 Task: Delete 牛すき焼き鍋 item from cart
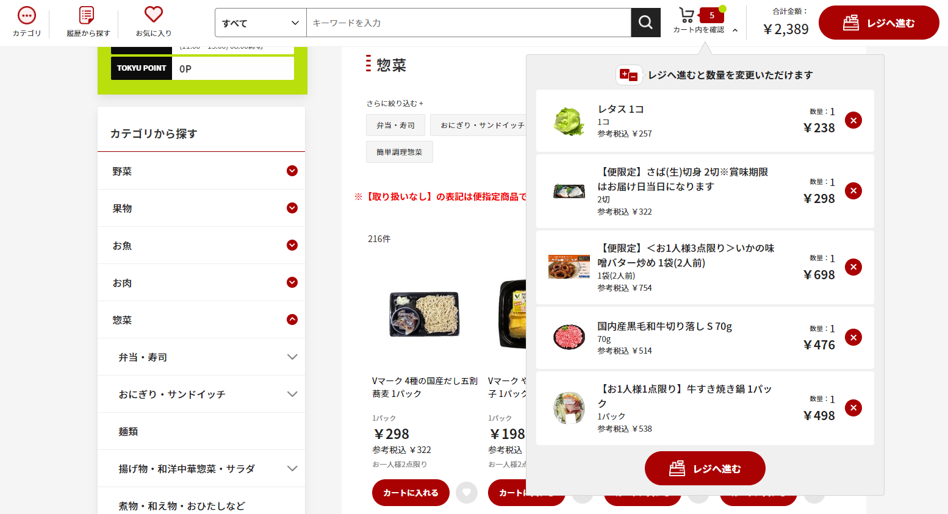tap(853, 408)
